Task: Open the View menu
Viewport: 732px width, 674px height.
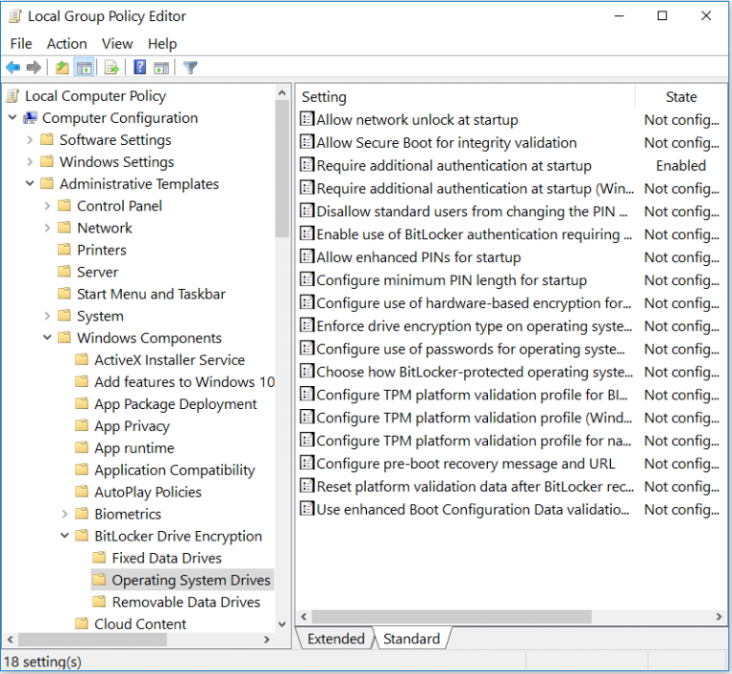Action: tap(117, 44)
